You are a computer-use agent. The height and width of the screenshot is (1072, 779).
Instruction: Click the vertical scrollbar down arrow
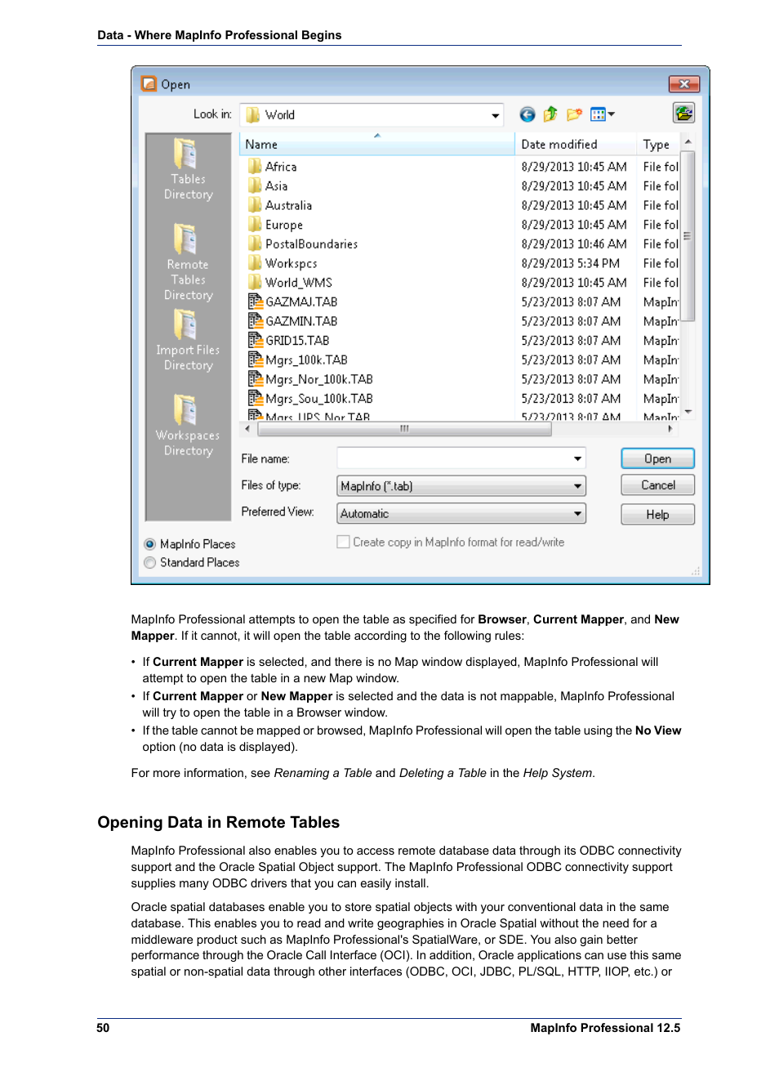coord(688,412)
